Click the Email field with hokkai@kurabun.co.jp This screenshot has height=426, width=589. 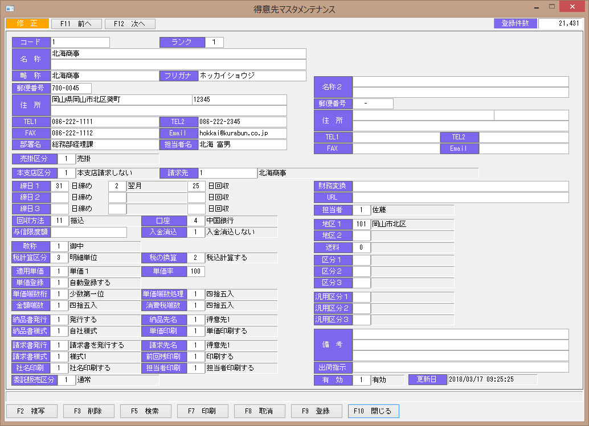[242, 133]
